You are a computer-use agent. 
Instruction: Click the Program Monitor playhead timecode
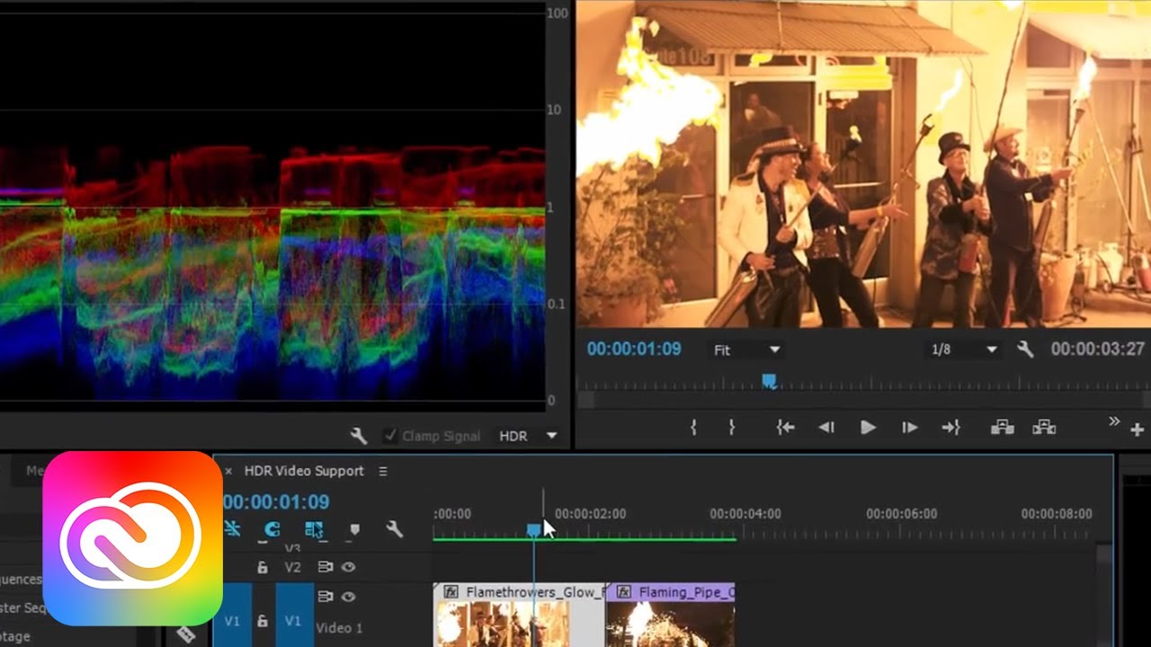(x=634, y=349)
